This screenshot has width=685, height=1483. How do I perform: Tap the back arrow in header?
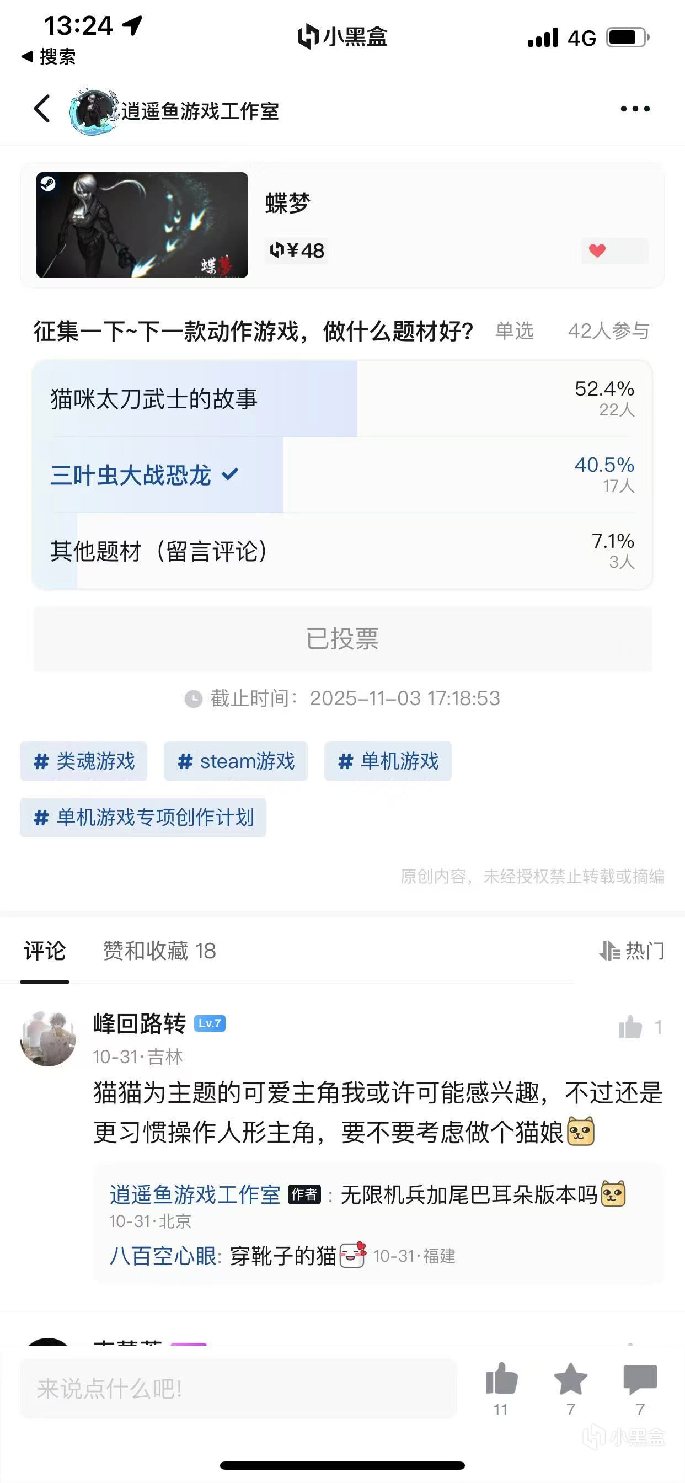[x=42, y=109]
